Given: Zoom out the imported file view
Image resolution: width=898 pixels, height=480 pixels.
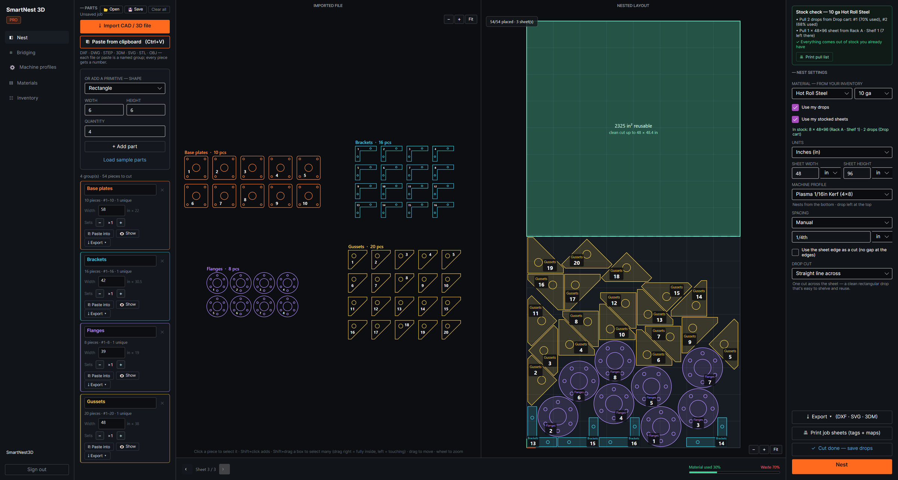Looking at the screenshot, I should point(448,19).
